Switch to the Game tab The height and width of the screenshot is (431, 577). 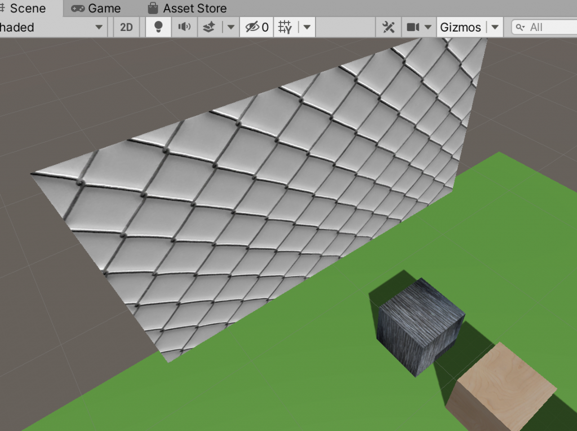tap(96, 8)
